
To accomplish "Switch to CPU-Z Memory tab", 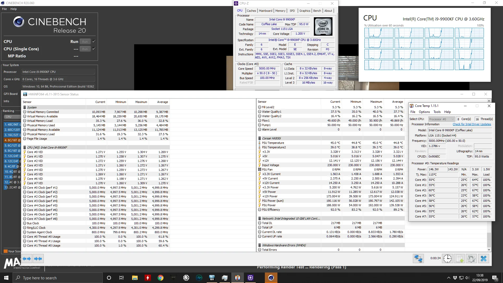I will pos(280,11).
